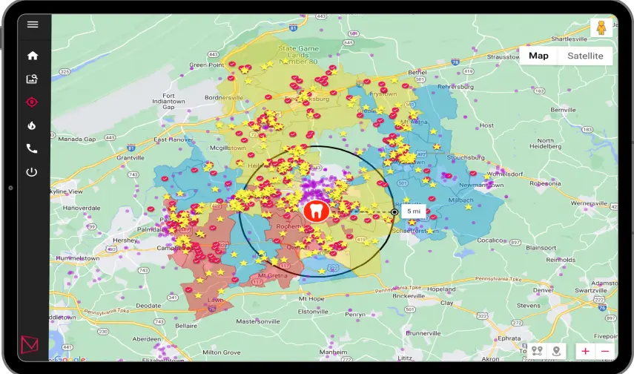Switch to the Satellite view tab
Image resolution: width=634 pixels, height=374 pixels.
point(585,56)
